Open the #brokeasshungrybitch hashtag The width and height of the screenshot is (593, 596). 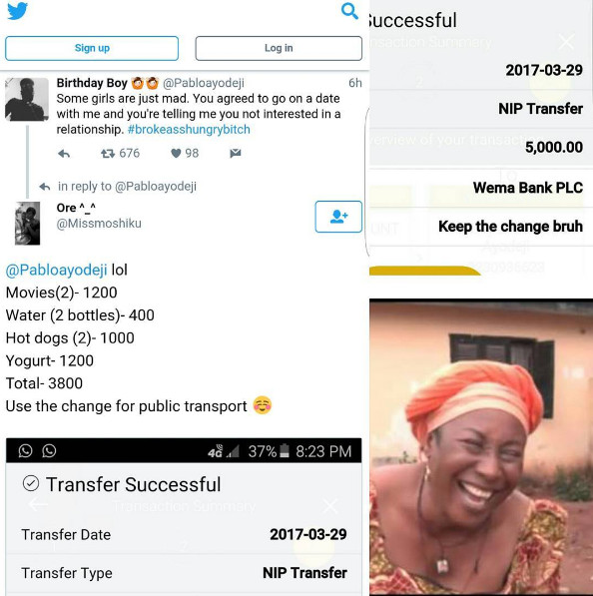pos(189,129)
